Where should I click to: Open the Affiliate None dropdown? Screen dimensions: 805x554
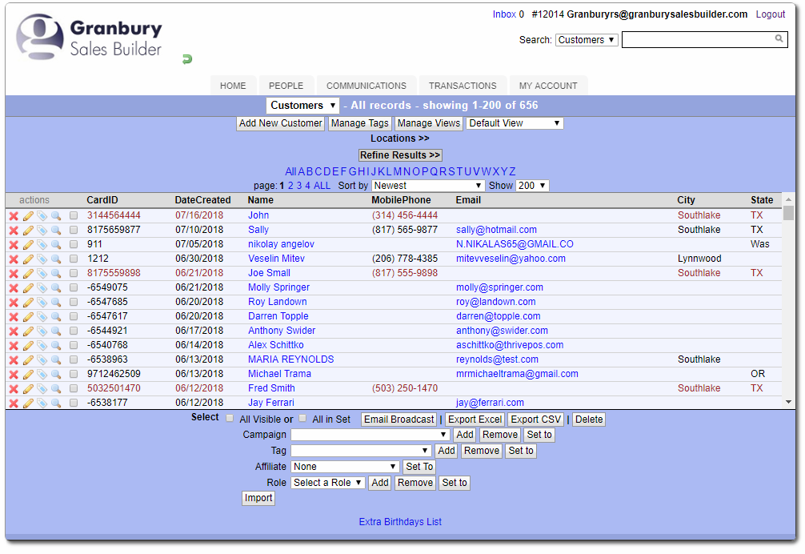pyautogui.click(x=345, y=467)
